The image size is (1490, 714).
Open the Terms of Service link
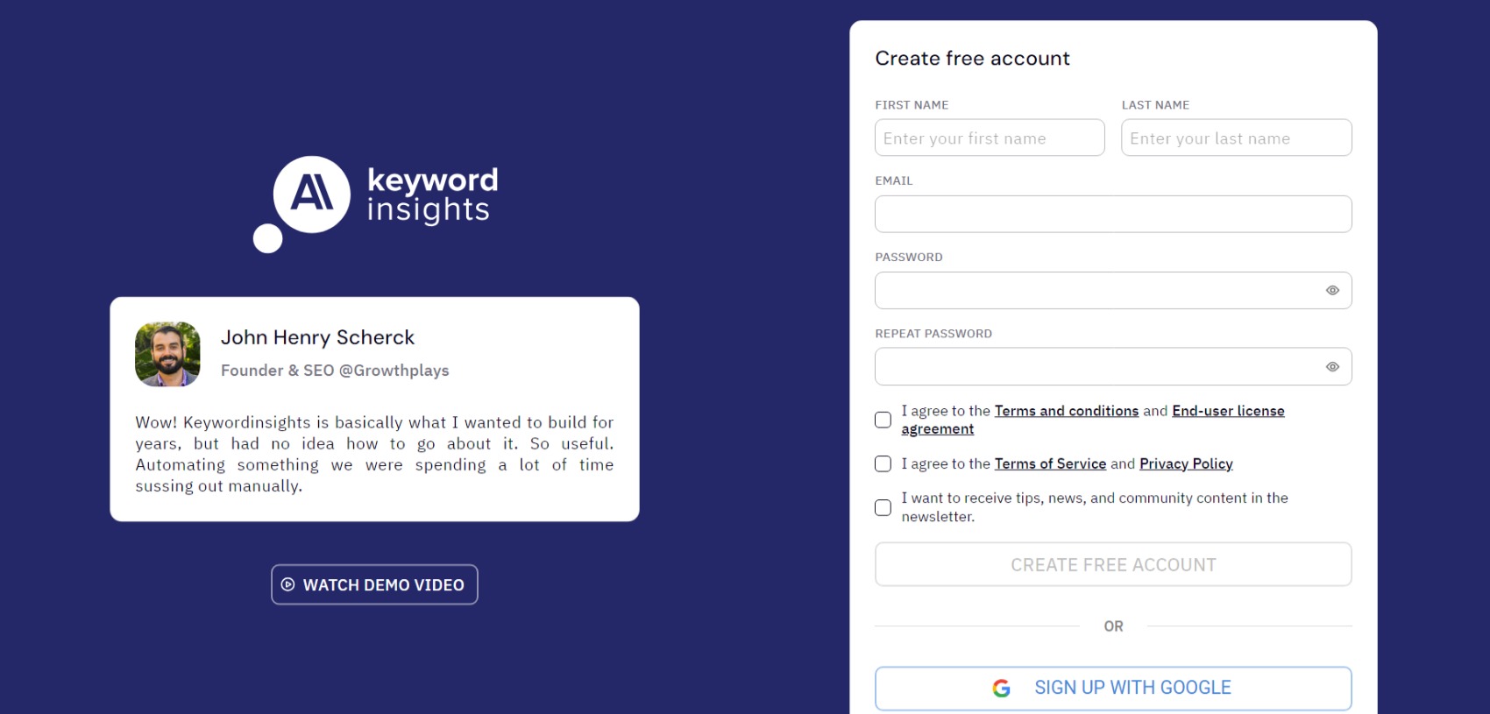[1050, 463]
